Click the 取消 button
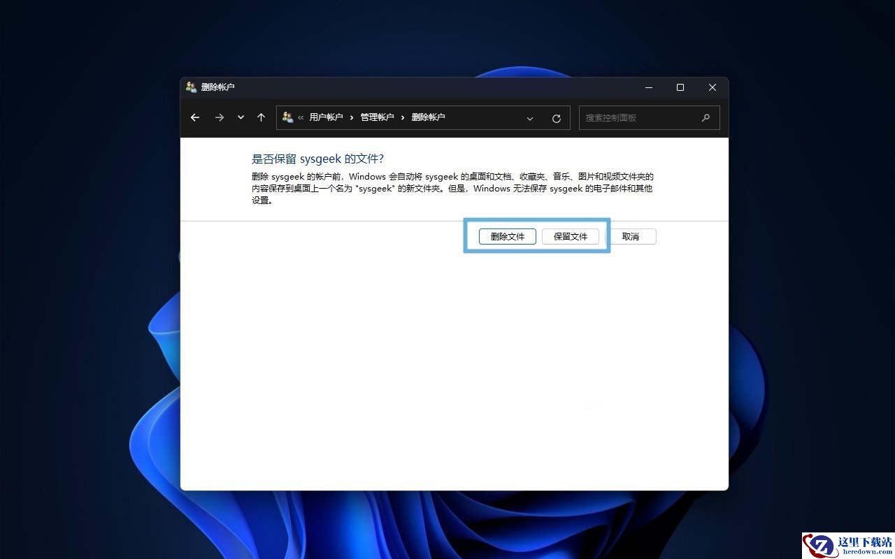 click(631, 236)
